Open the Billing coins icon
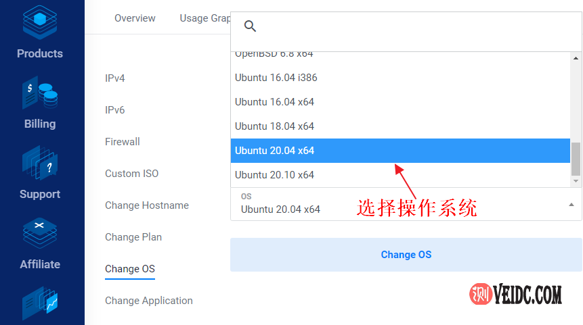Image resolution: width=583 pixels, height=325 pixels. (40, 93)
